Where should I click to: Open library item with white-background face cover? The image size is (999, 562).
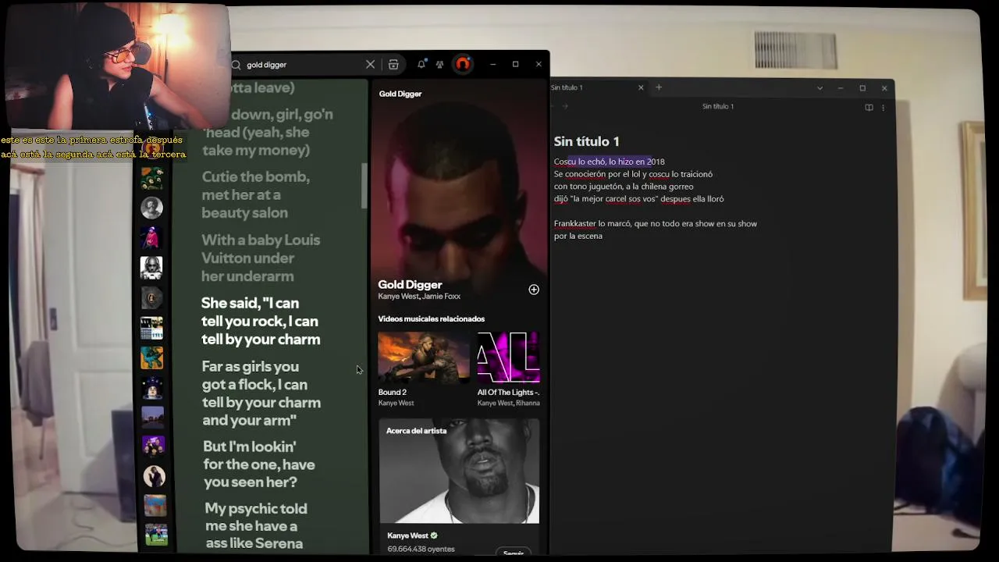click(x=152, y=268)
